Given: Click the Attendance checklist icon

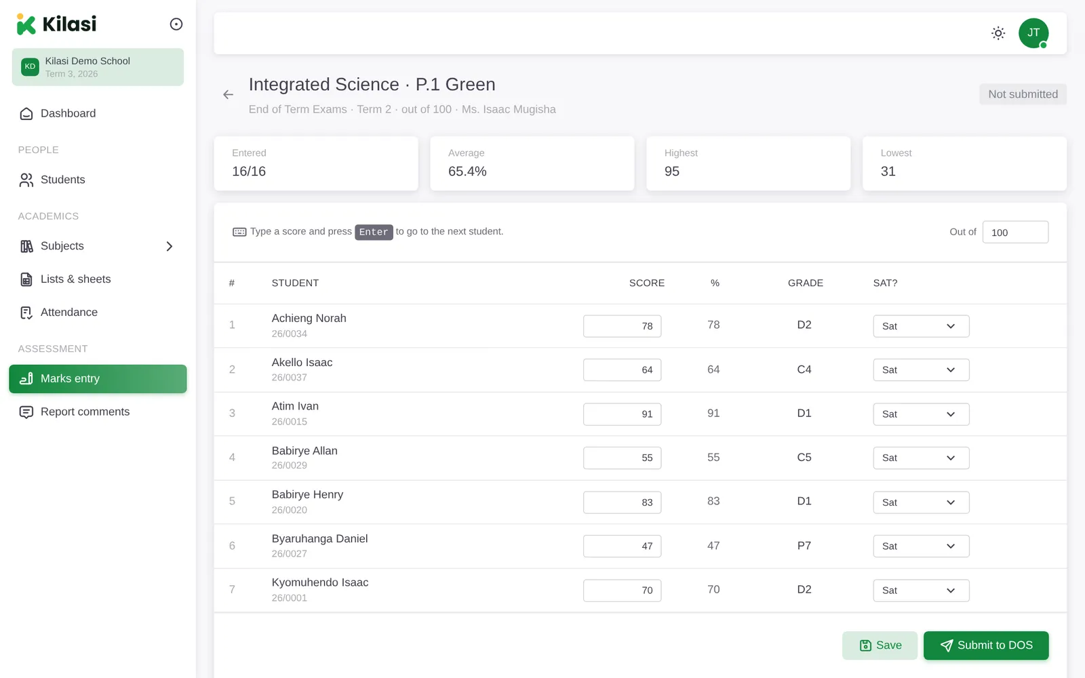Looking at the screenshot, I should point(26,313).
